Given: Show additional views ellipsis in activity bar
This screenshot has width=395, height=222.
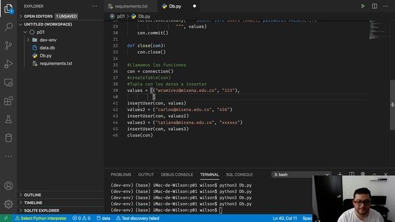Looking at the screenshot, I should (9, 156).
